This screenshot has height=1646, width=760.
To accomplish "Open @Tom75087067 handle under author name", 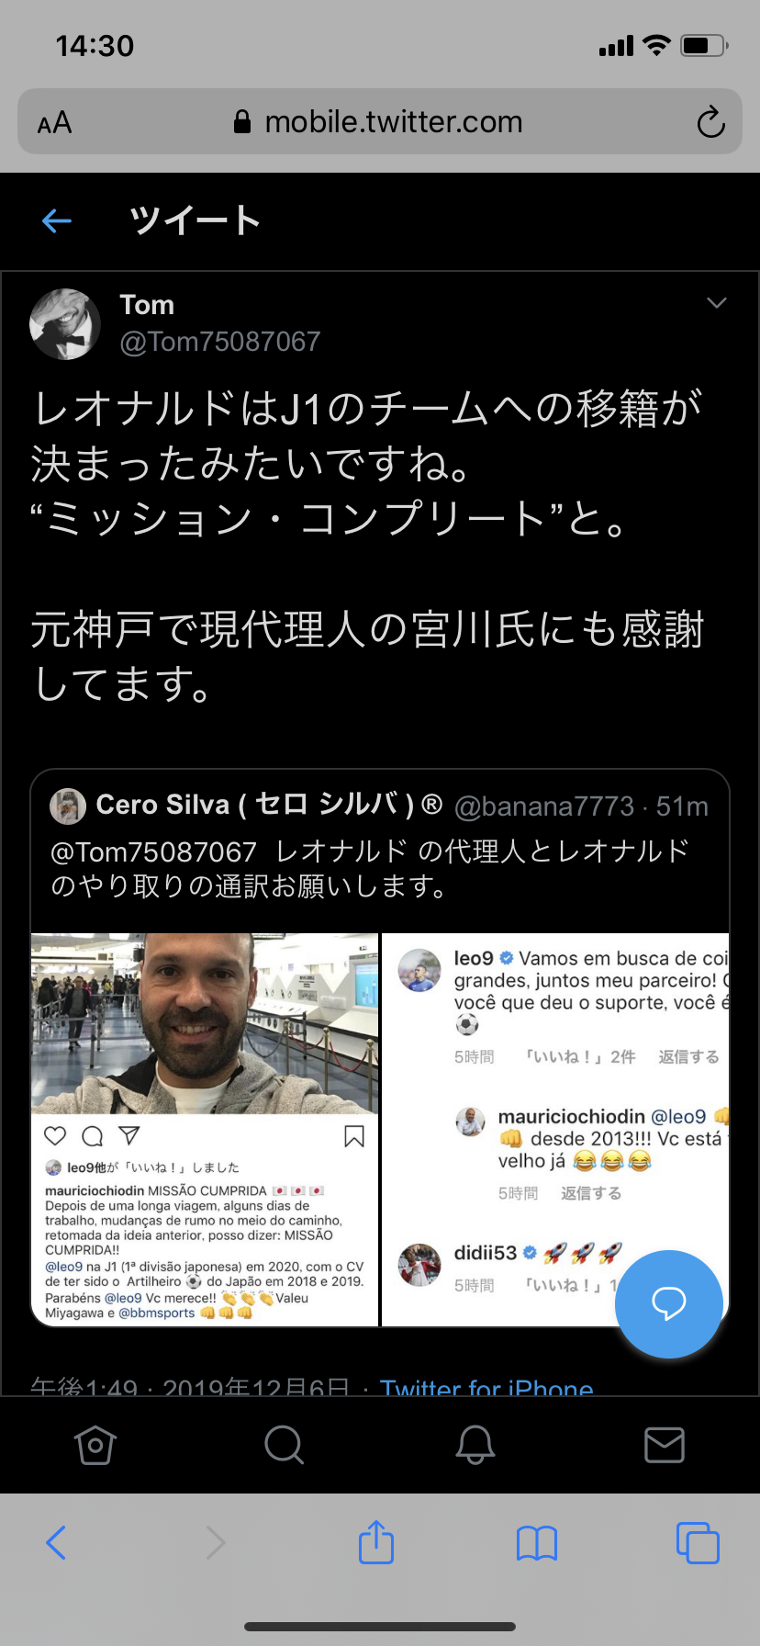I will [220, 342].
